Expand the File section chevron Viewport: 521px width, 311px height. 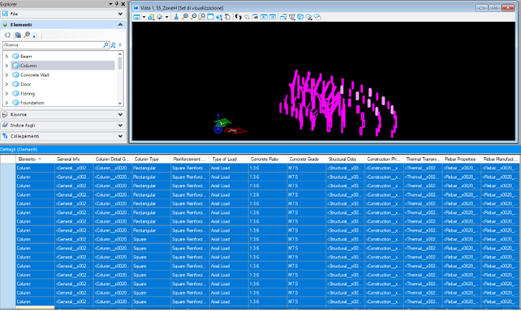pyautogui.click(x=120, y=14)
